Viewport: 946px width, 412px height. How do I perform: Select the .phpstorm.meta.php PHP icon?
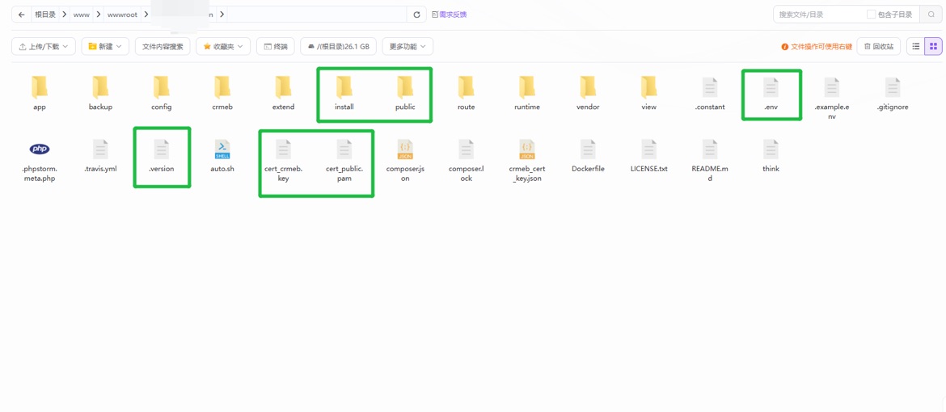click(40, 149)
